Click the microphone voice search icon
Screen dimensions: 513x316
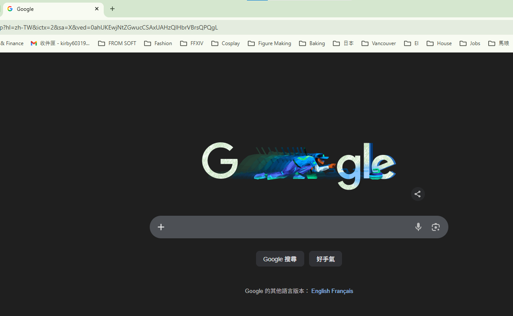pyautogui.click(x=418, y=227)
